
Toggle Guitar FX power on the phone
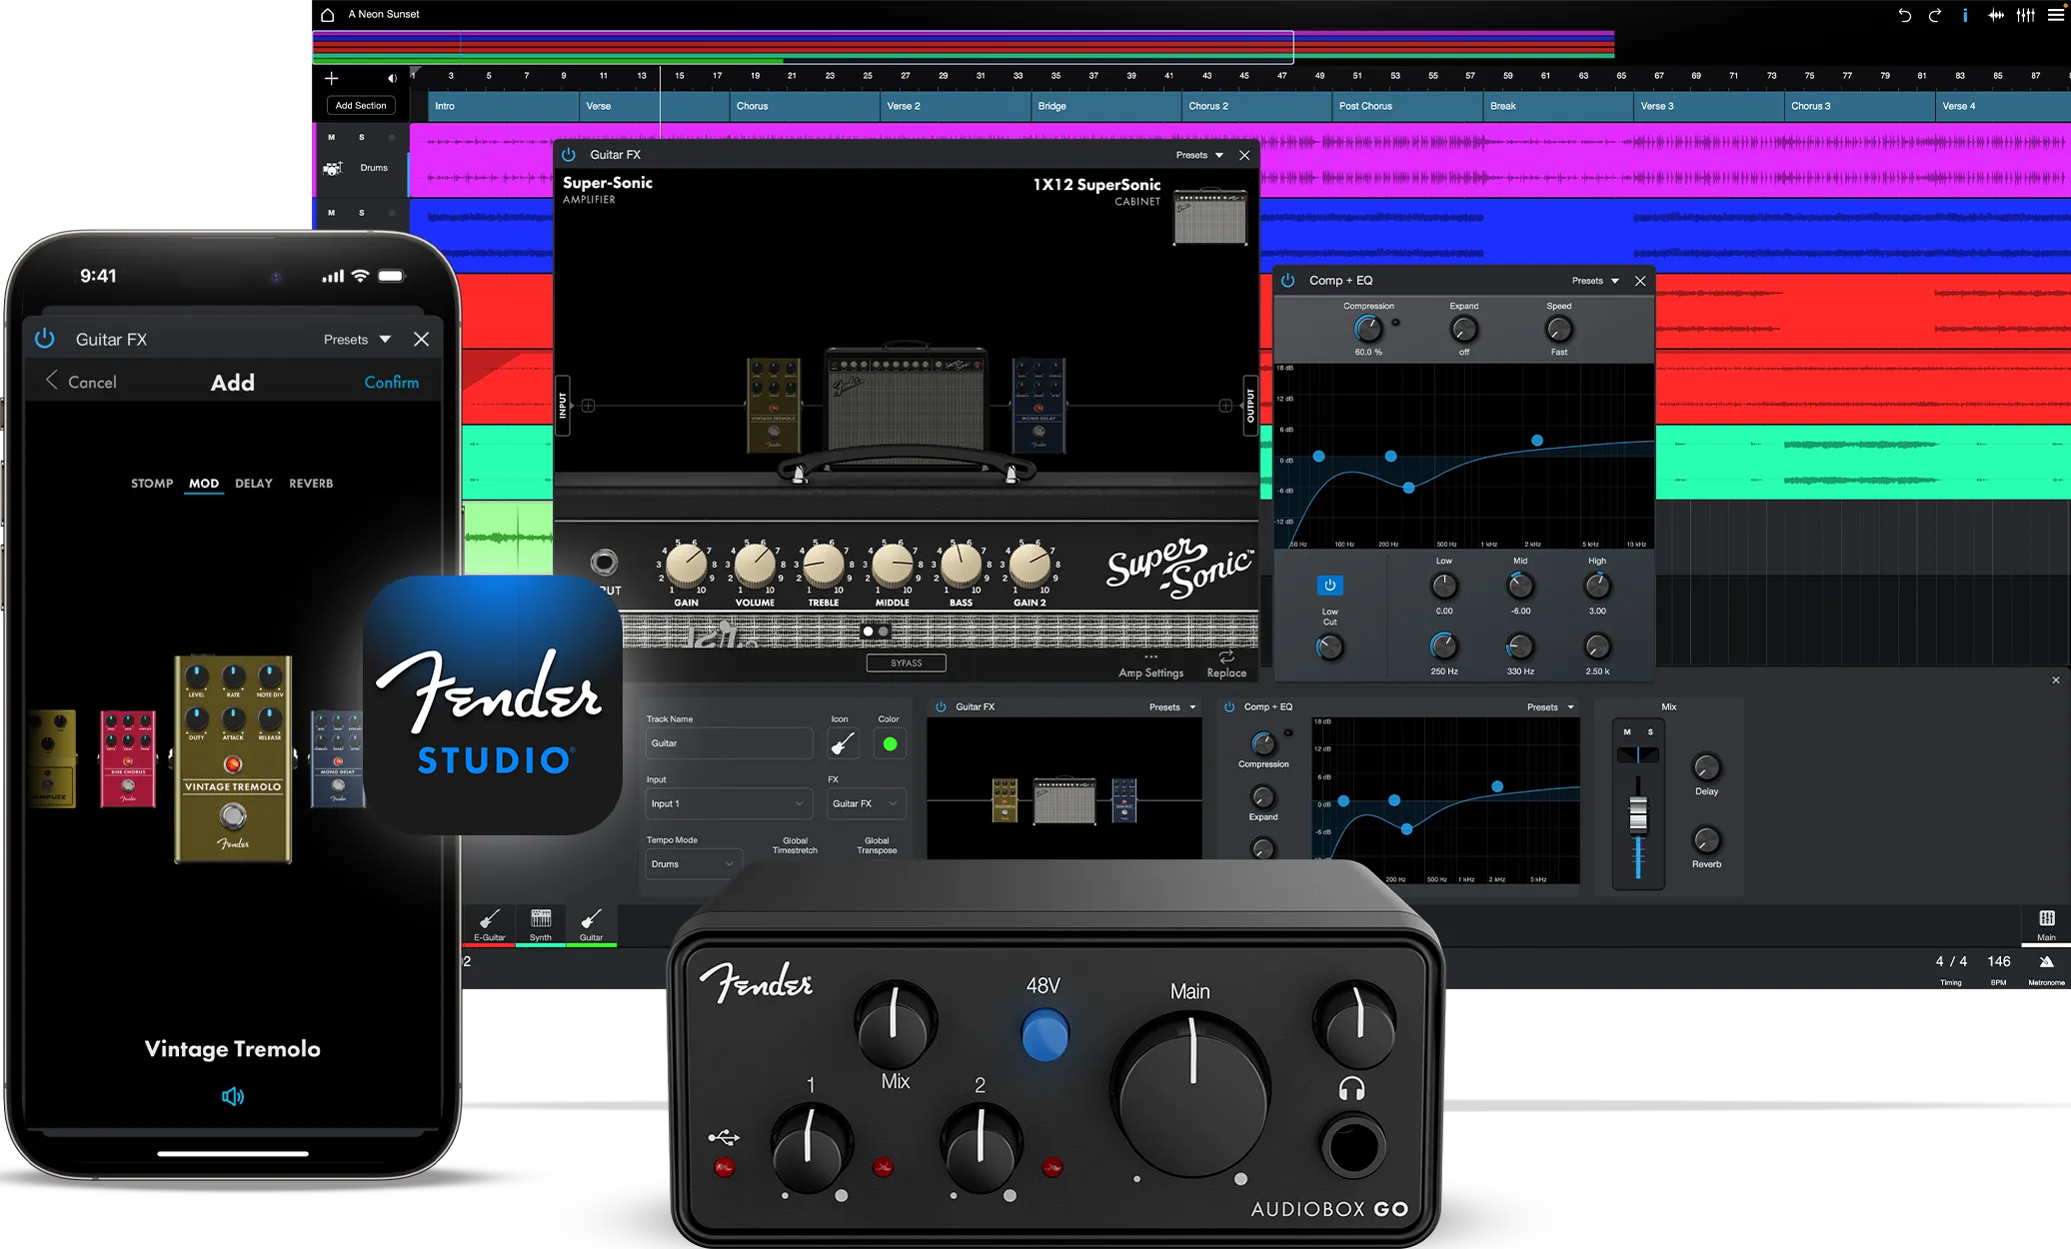click(44, 339)
